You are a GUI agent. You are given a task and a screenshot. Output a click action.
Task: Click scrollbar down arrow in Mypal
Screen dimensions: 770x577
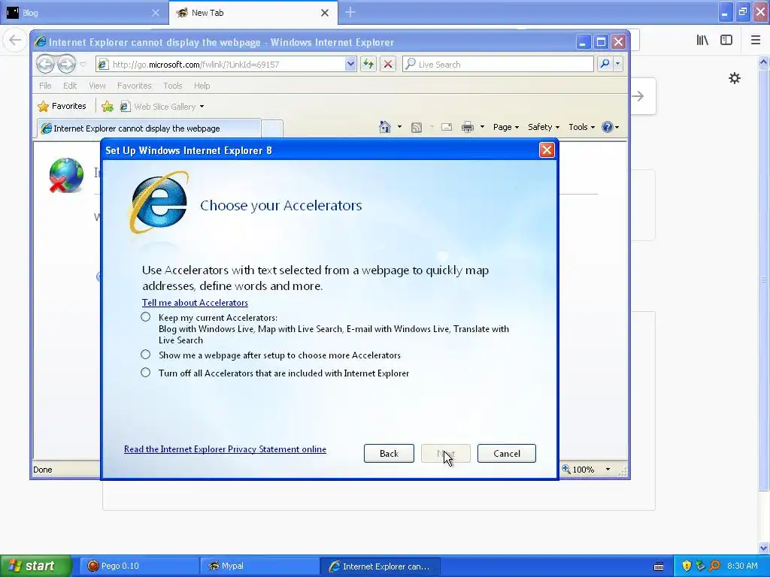click(763, 548)
